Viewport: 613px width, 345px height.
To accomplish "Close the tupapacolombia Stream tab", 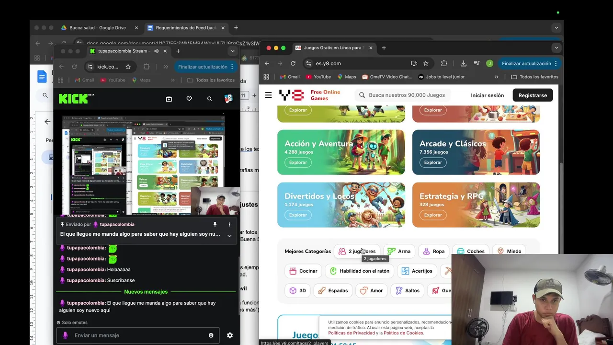I will (165, 51).
